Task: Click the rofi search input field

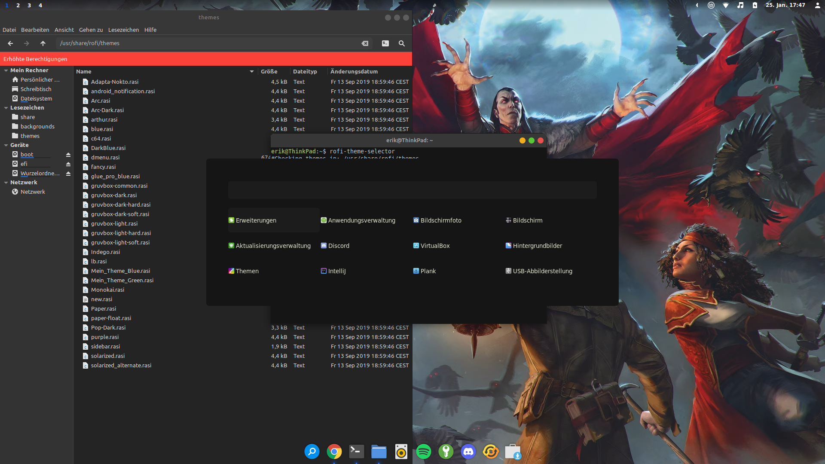Action: [x=412, y=189]
